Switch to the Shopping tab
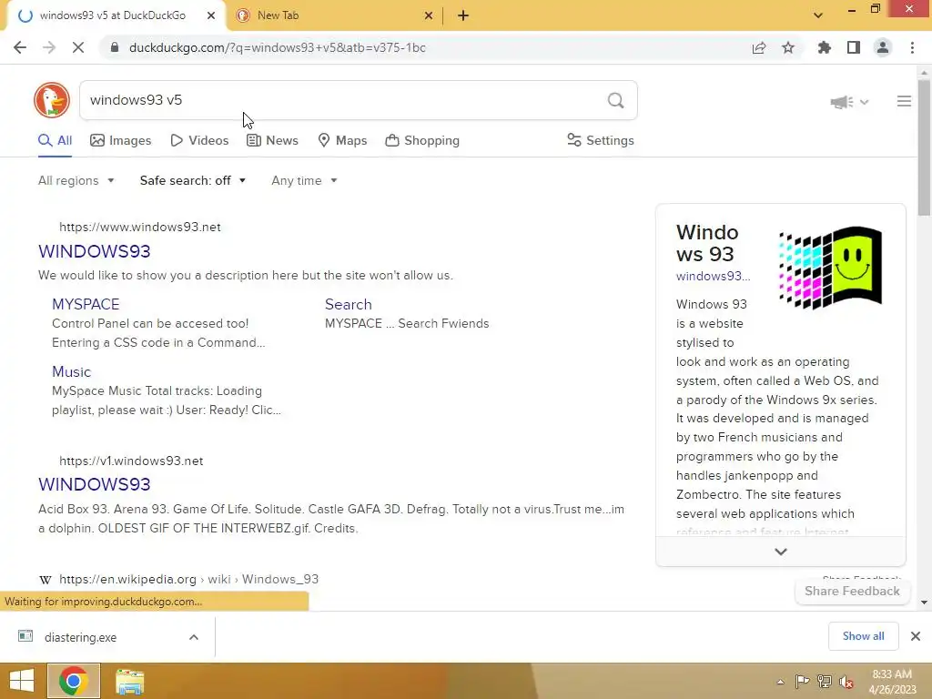932x699 pixels. click(x=422, y=141)
